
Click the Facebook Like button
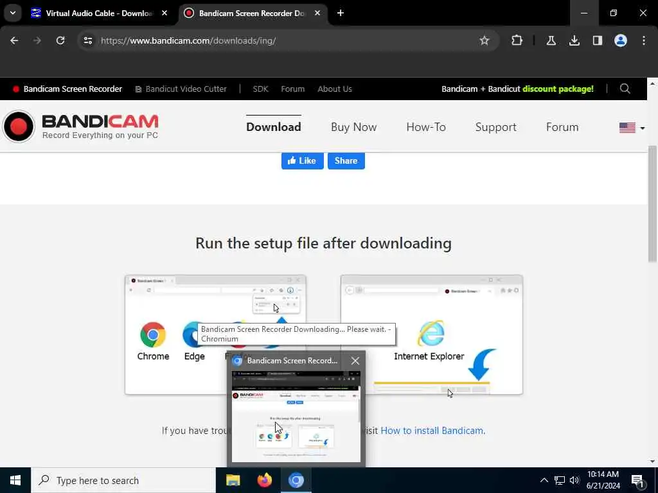pyautogui.click(x=302, y=160)
